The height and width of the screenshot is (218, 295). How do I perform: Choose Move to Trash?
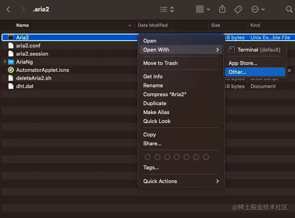point(181,63)
